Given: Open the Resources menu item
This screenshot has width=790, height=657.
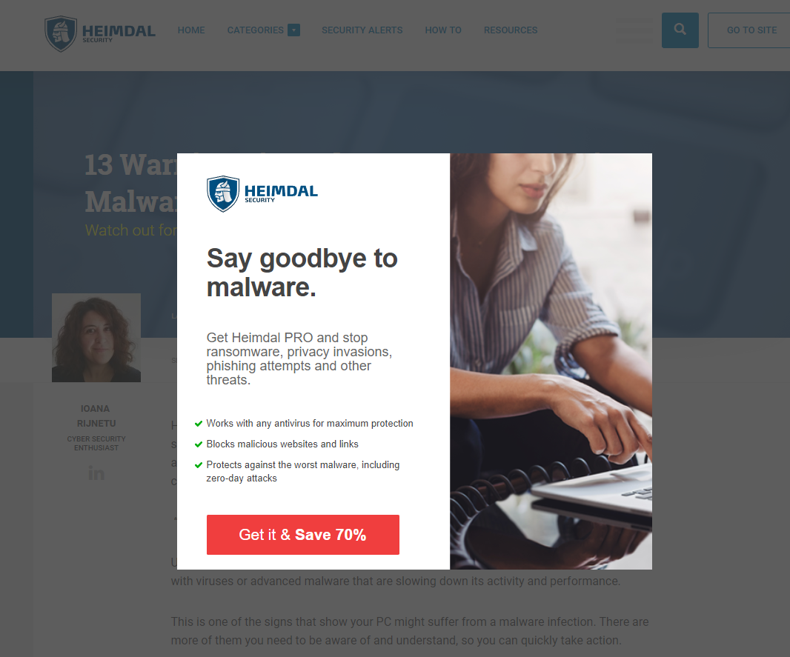Looking at the screenshot, I should point(511,30).
